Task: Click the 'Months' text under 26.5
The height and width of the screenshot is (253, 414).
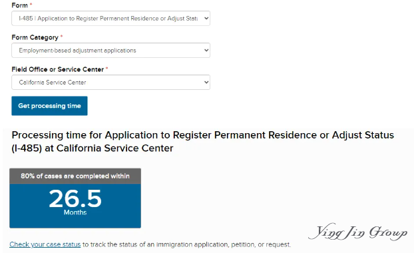Action: tap(75, 212)
